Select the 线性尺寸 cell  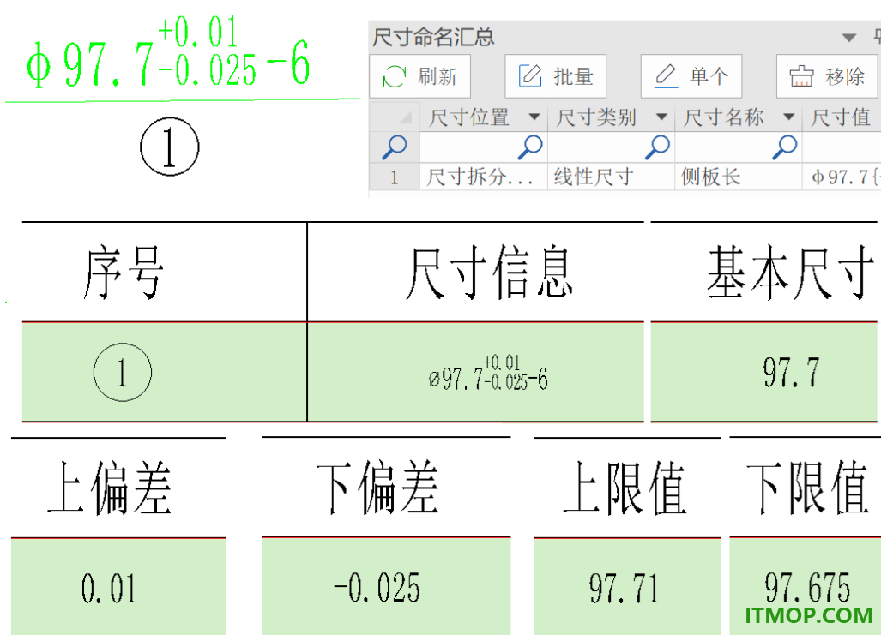click(x=612, y=177)
